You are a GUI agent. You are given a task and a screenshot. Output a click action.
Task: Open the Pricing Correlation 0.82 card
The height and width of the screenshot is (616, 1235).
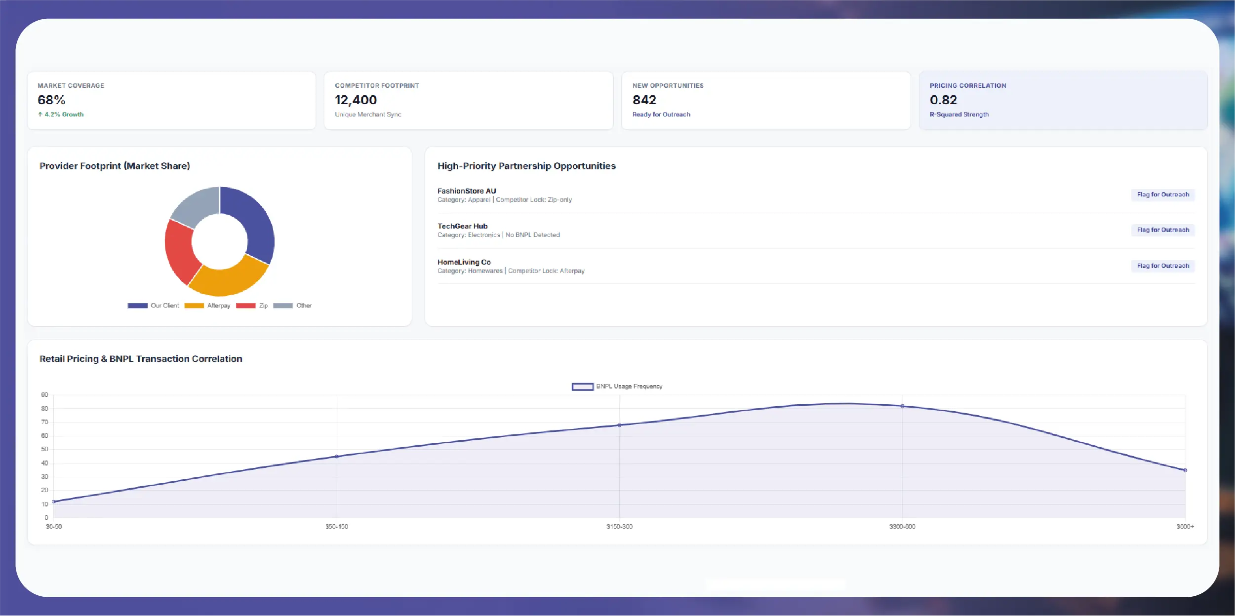[x=1063, y=100]
